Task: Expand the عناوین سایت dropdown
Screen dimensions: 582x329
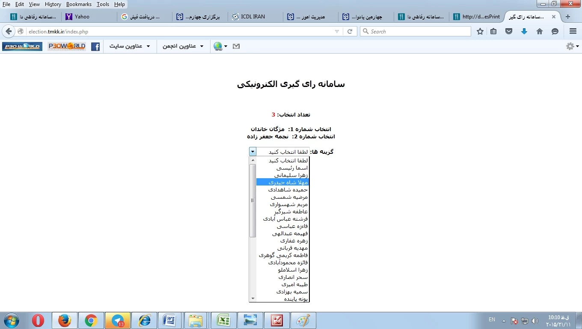Action: pos(130,46)
